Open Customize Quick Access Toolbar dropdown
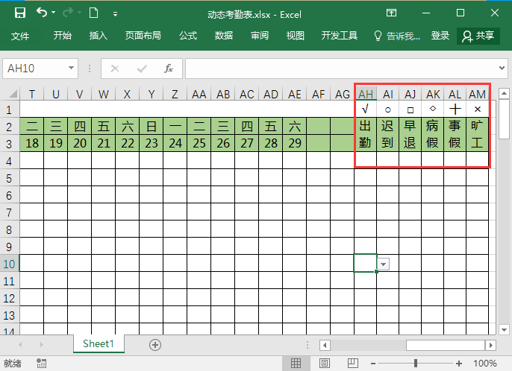The width and height of the screenshot is (512, 371). click(114, 13)
